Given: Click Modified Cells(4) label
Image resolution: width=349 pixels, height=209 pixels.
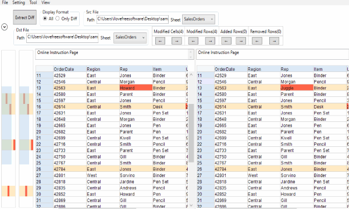Looking at the screenshot, I should coord(169,31).
